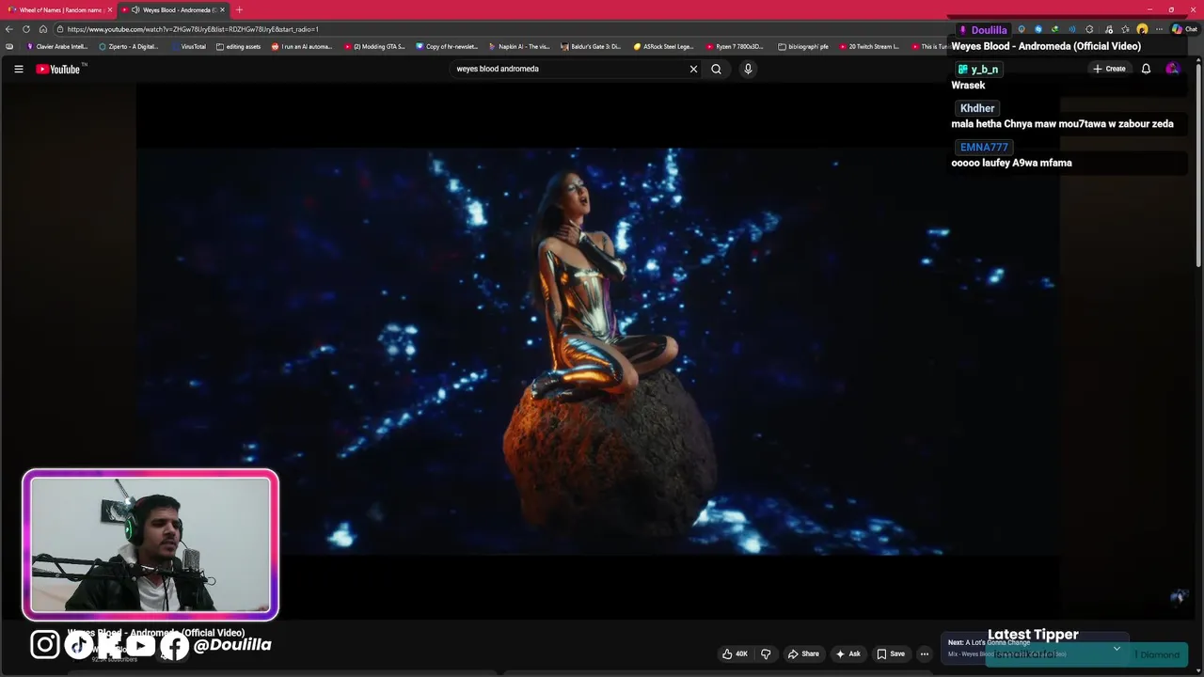Open the YouTube account avatar menu
The image size is (1204, 677).
tap(1172, 69)
